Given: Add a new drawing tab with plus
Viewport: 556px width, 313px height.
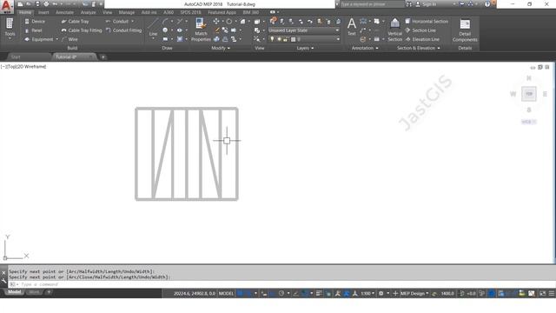Looking at the screenshot, I should point(103,57).
